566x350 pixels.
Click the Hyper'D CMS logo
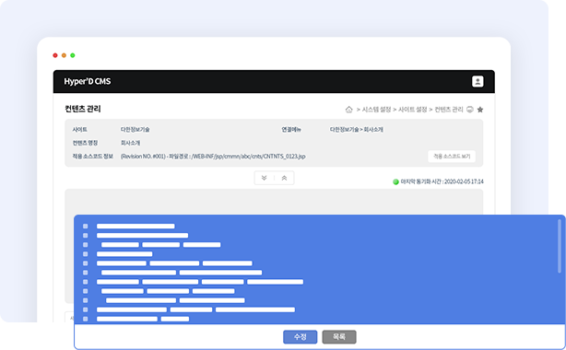point(88,81)
